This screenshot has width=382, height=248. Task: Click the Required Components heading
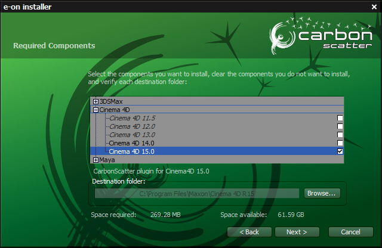coord(54,45)
